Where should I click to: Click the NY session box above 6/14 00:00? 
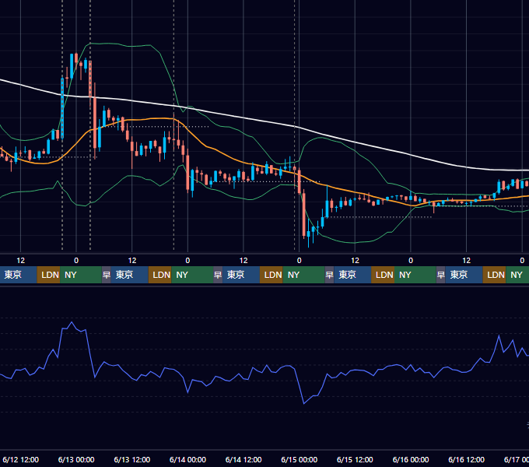(192, 275)
